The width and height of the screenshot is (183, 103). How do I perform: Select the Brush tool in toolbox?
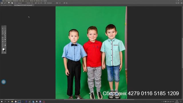click(3, 36)
